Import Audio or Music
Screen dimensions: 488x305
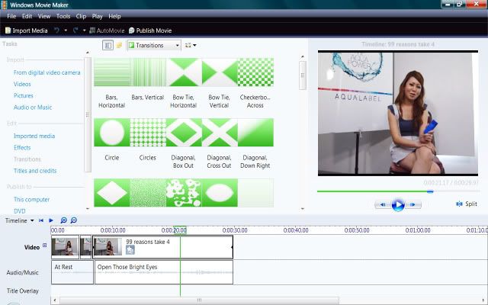33,108
